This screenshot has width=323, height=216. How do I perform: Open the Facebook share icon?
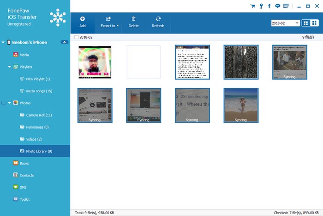pos(269,6)
